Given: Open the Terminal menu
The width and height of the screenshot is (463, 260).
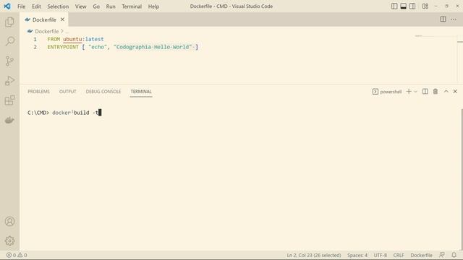Looking at the screenshot, I should coord(132,6).
